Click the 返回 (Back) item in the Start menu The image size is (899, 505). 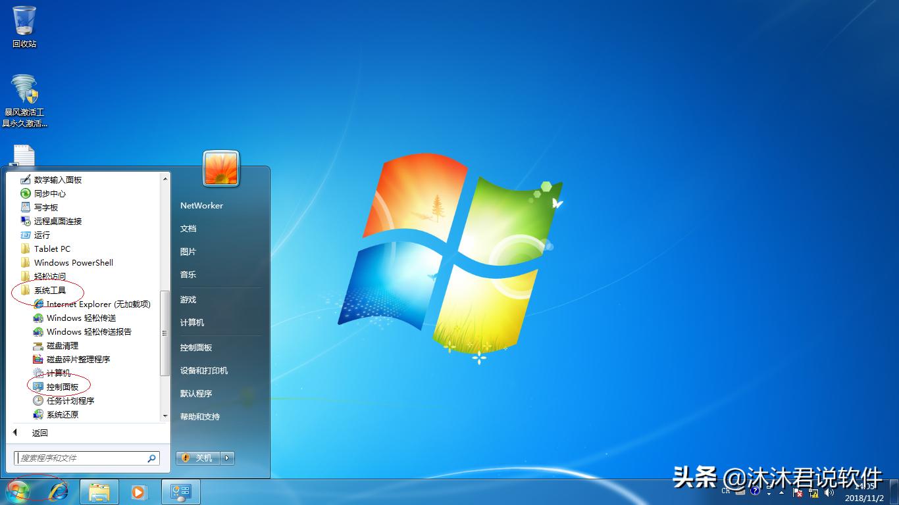point(39,433)
